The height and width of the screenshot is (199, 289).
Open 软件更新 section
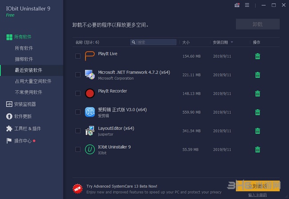[23, 116]
